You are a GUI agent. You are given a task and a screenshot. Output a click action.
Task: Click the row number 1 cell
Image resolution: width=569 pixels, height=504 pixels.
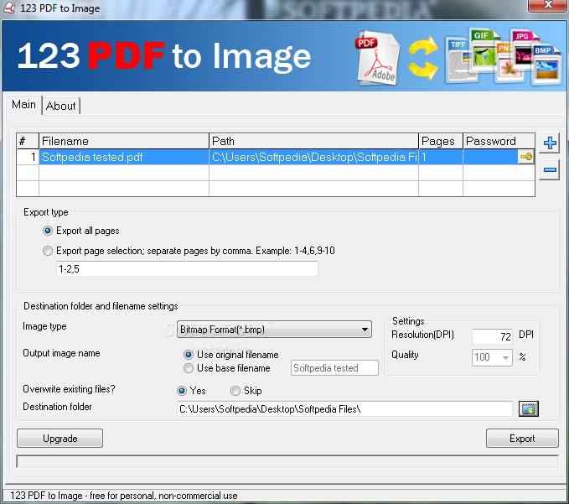(x=28, y=157)
